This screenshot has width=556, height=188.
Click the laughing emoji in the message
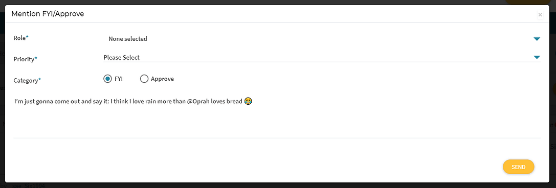click(x=248, y=101)
